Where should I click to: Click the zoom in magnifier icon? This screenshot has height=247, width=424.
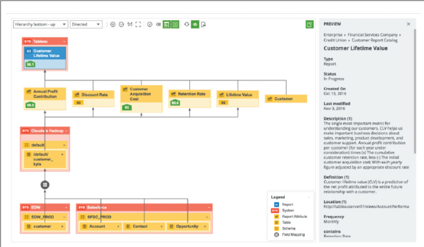click(113, 24)
